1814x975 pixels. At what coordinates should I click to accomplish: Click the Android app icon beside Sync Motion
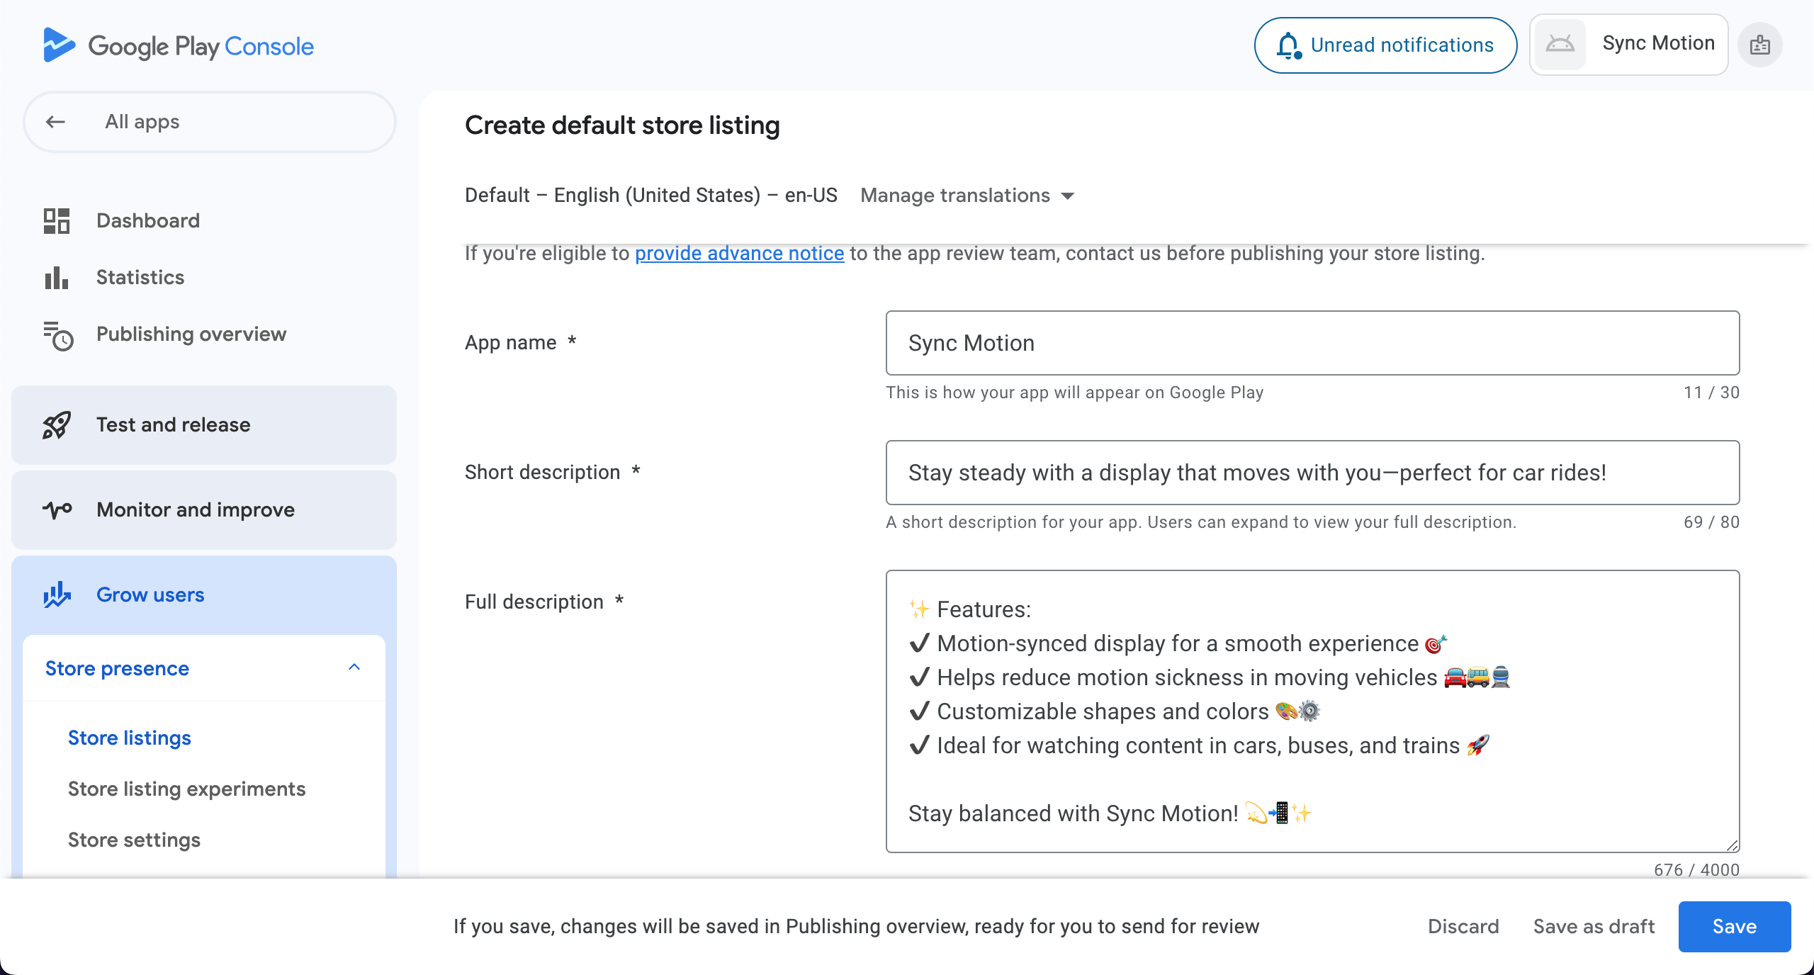click(x=1560, y=44)
